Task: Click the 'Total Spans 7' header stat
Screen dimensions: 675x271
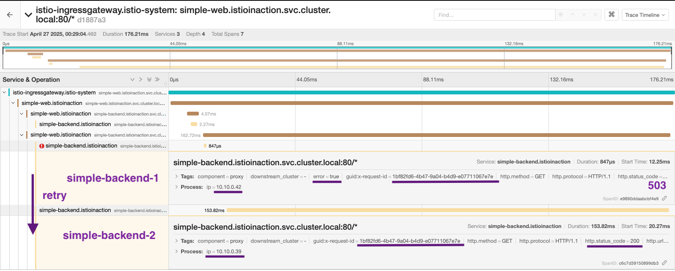Action: (228, 34)
